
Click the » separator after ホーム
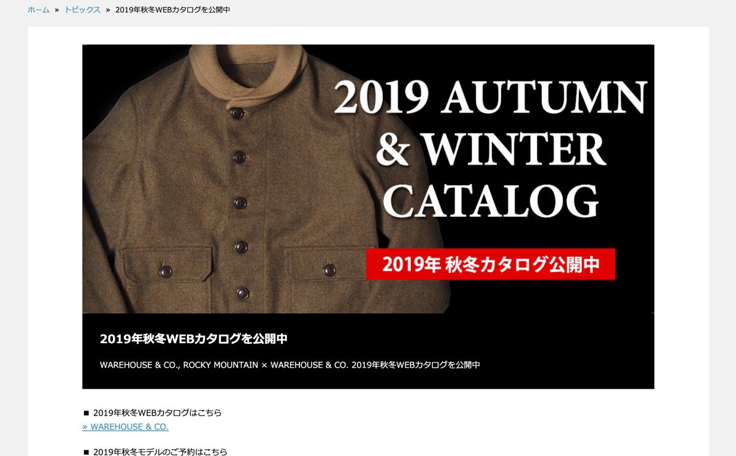(57, 10)
